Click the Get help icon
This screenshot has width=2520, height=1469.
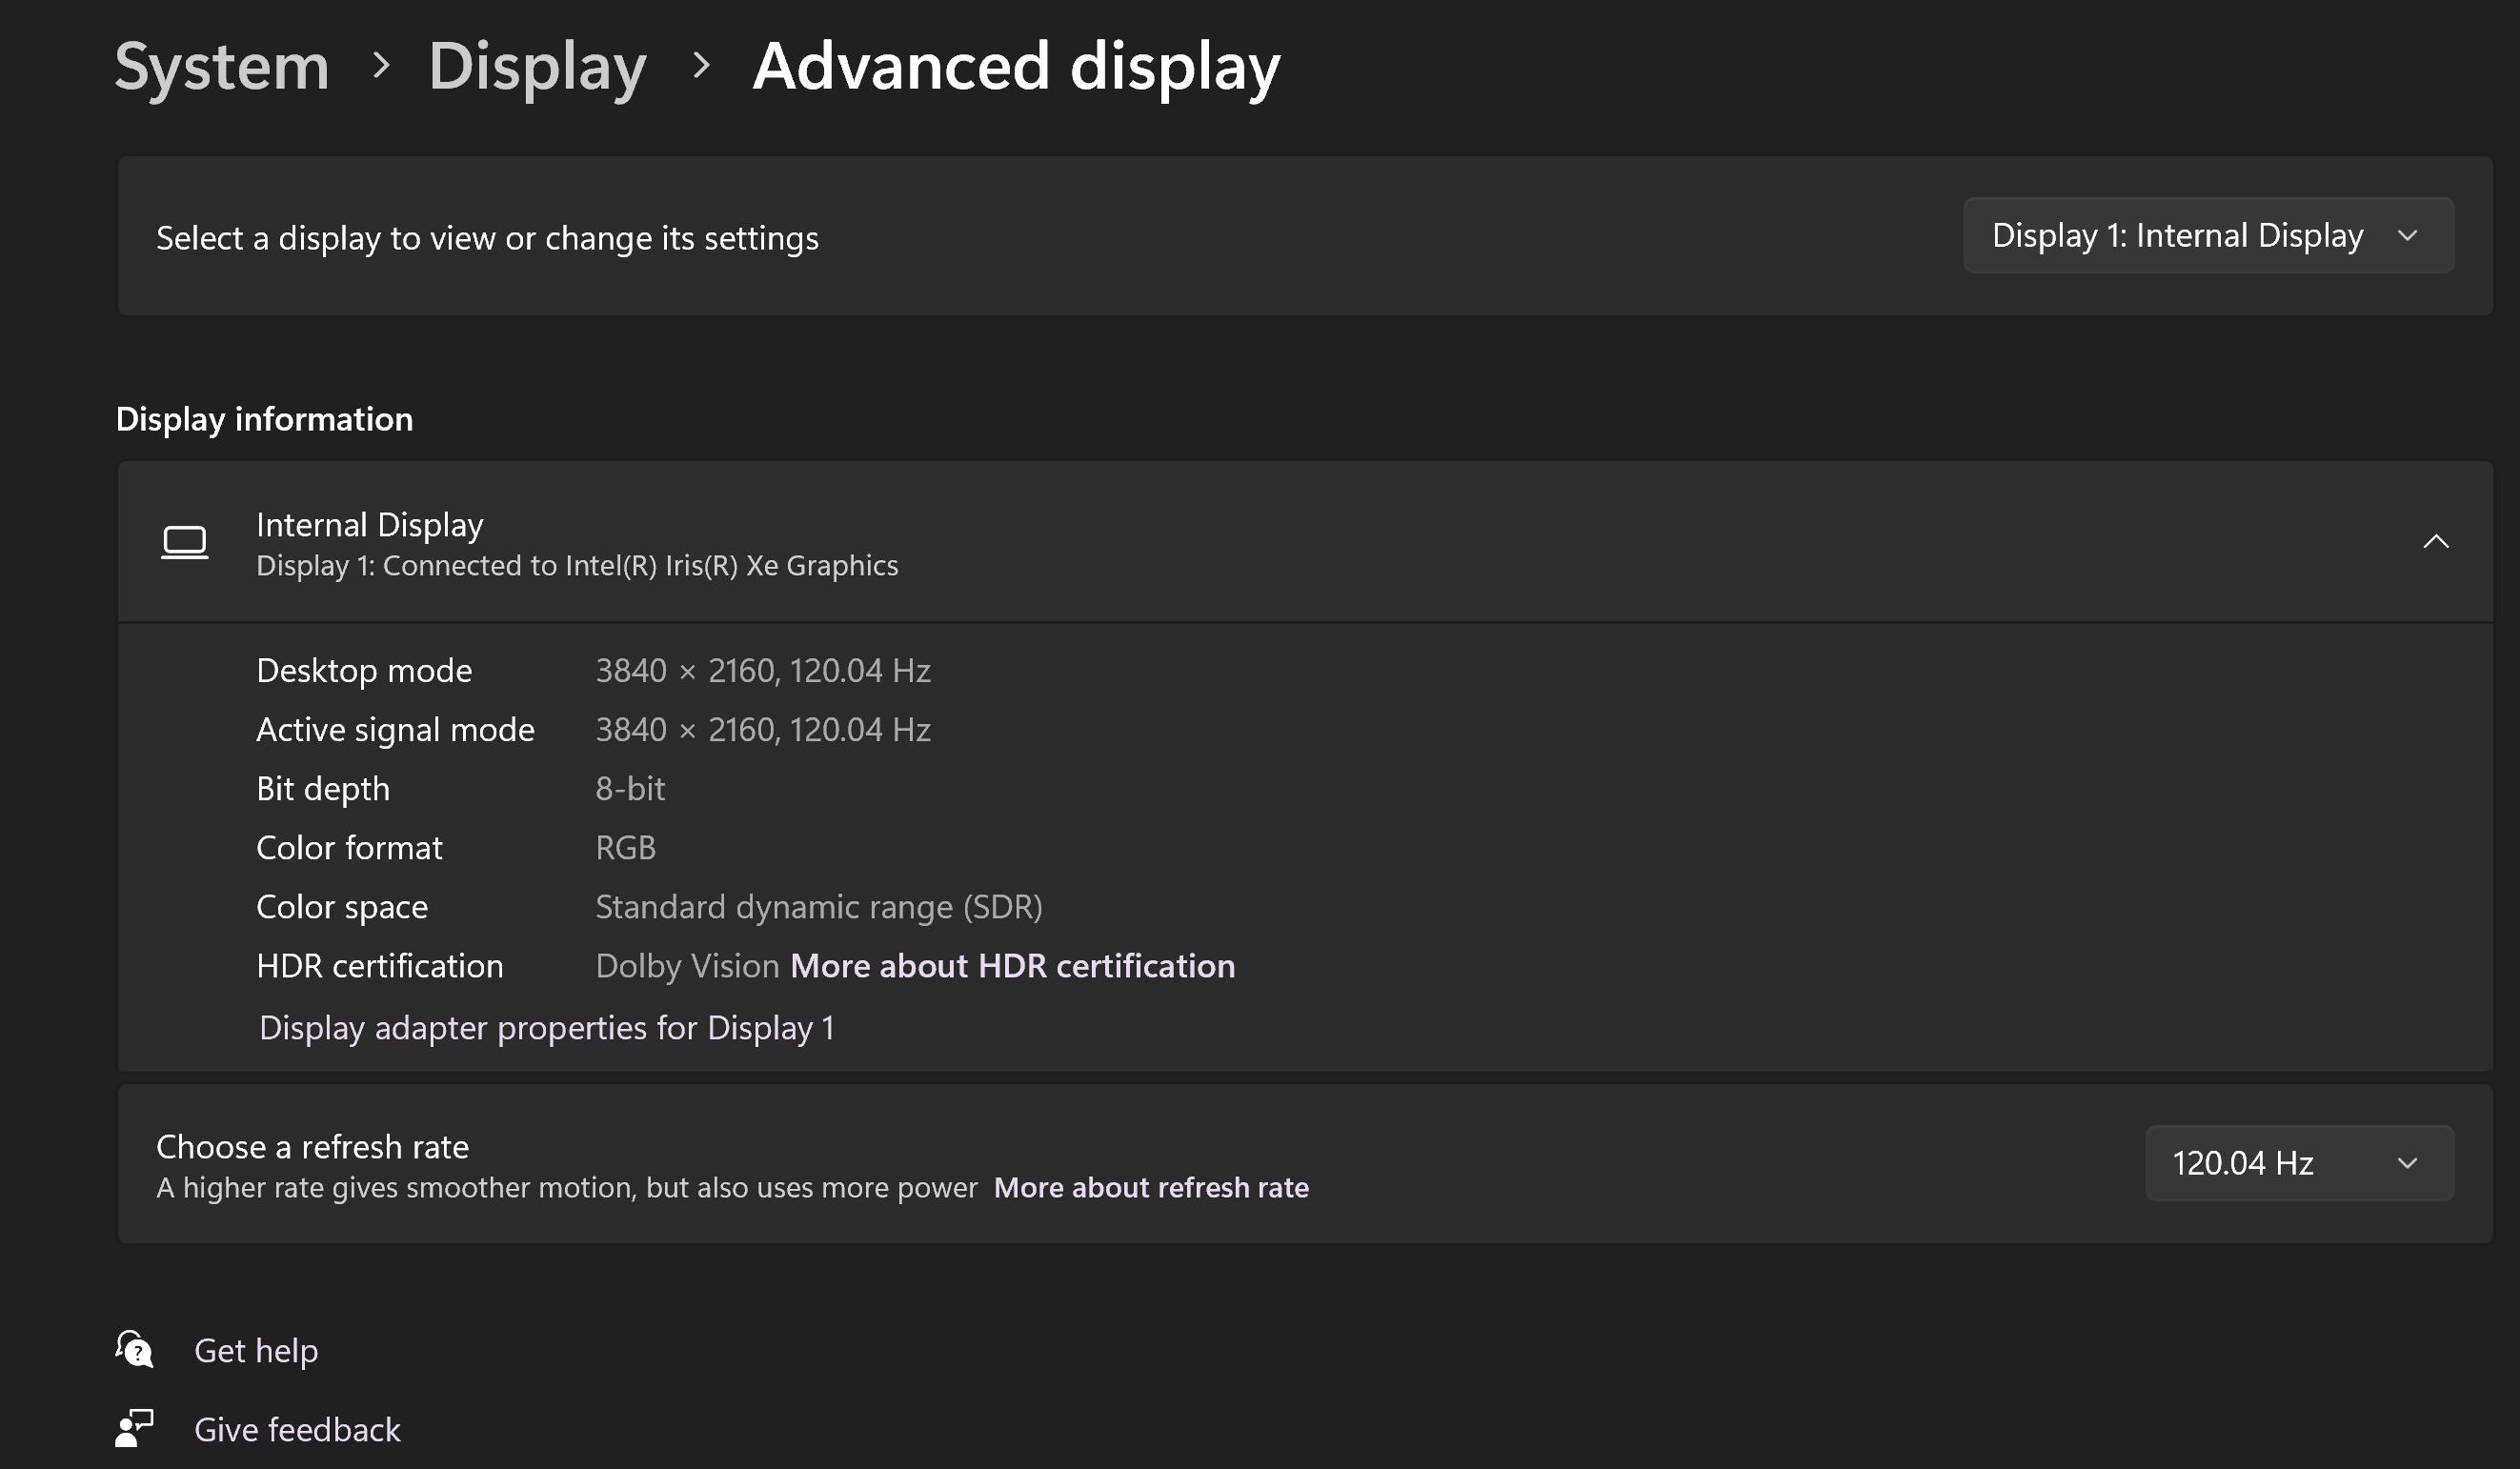coord(134,1349)
